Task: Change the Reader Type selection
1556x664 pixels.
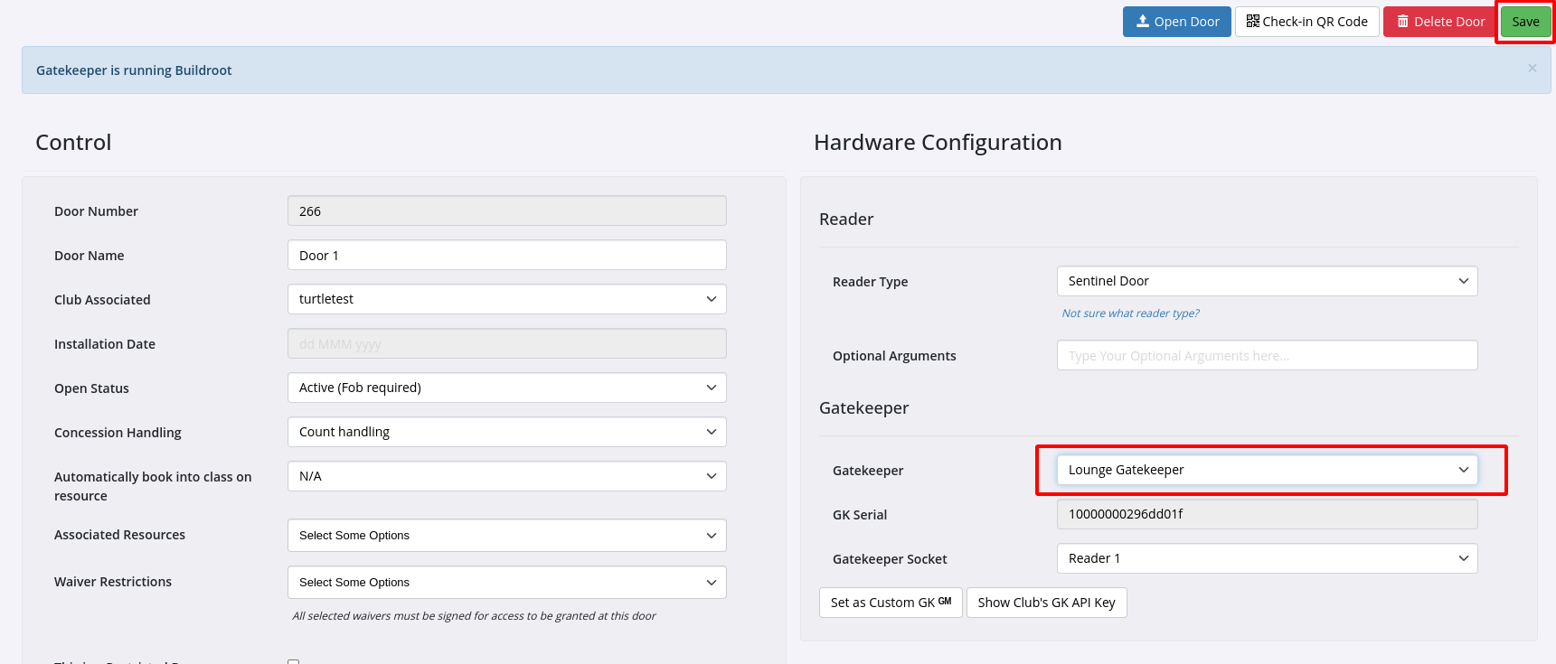Action: [x=1267, y=281]
